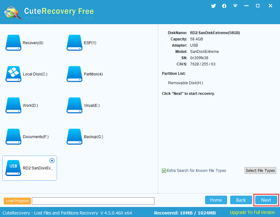Choose the Local Disk(C:) Windows drive icon
The width and height of the screenshot is (280, 217).
[x=13, y=74]
